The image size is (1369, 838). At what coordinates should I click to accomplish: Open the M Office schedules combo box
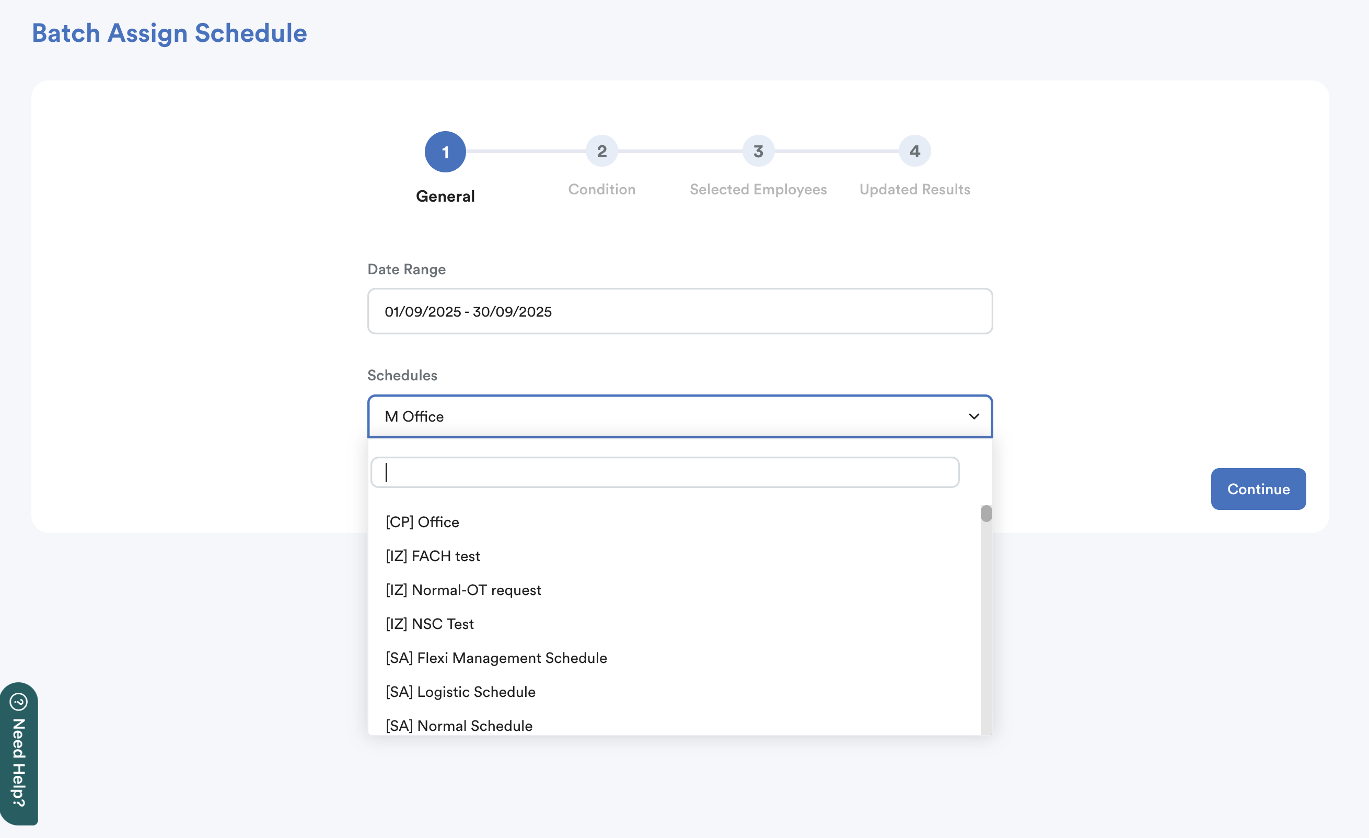667,416
